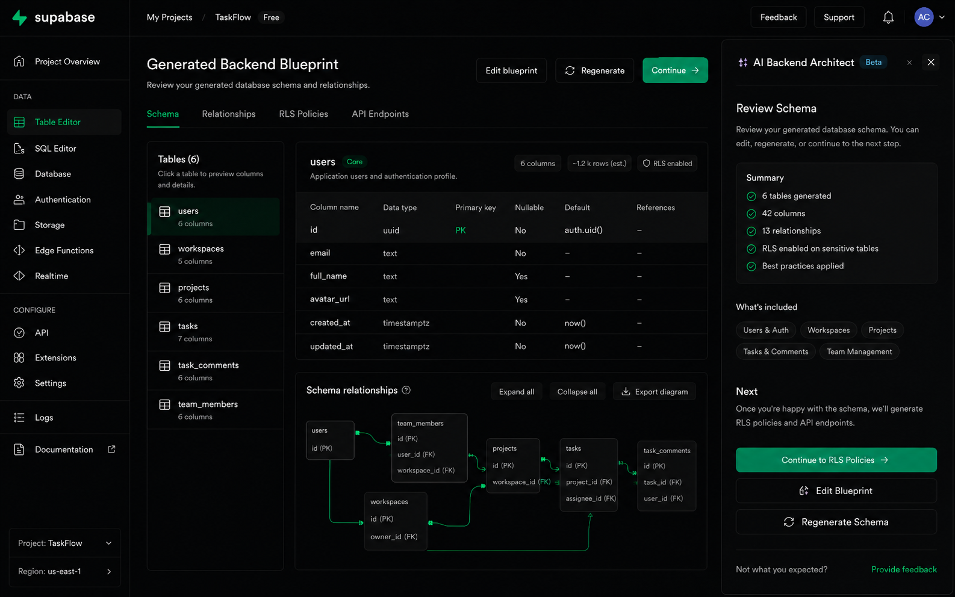Go to My Projects breadcrumb
The image size is (955, 597).
pyautogui.click(x=170, y=17)
